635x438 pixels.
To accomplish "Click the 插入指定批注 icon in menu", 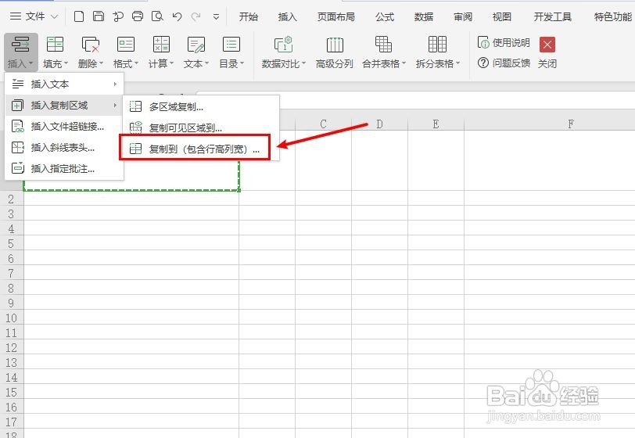I will coord(17,168).
